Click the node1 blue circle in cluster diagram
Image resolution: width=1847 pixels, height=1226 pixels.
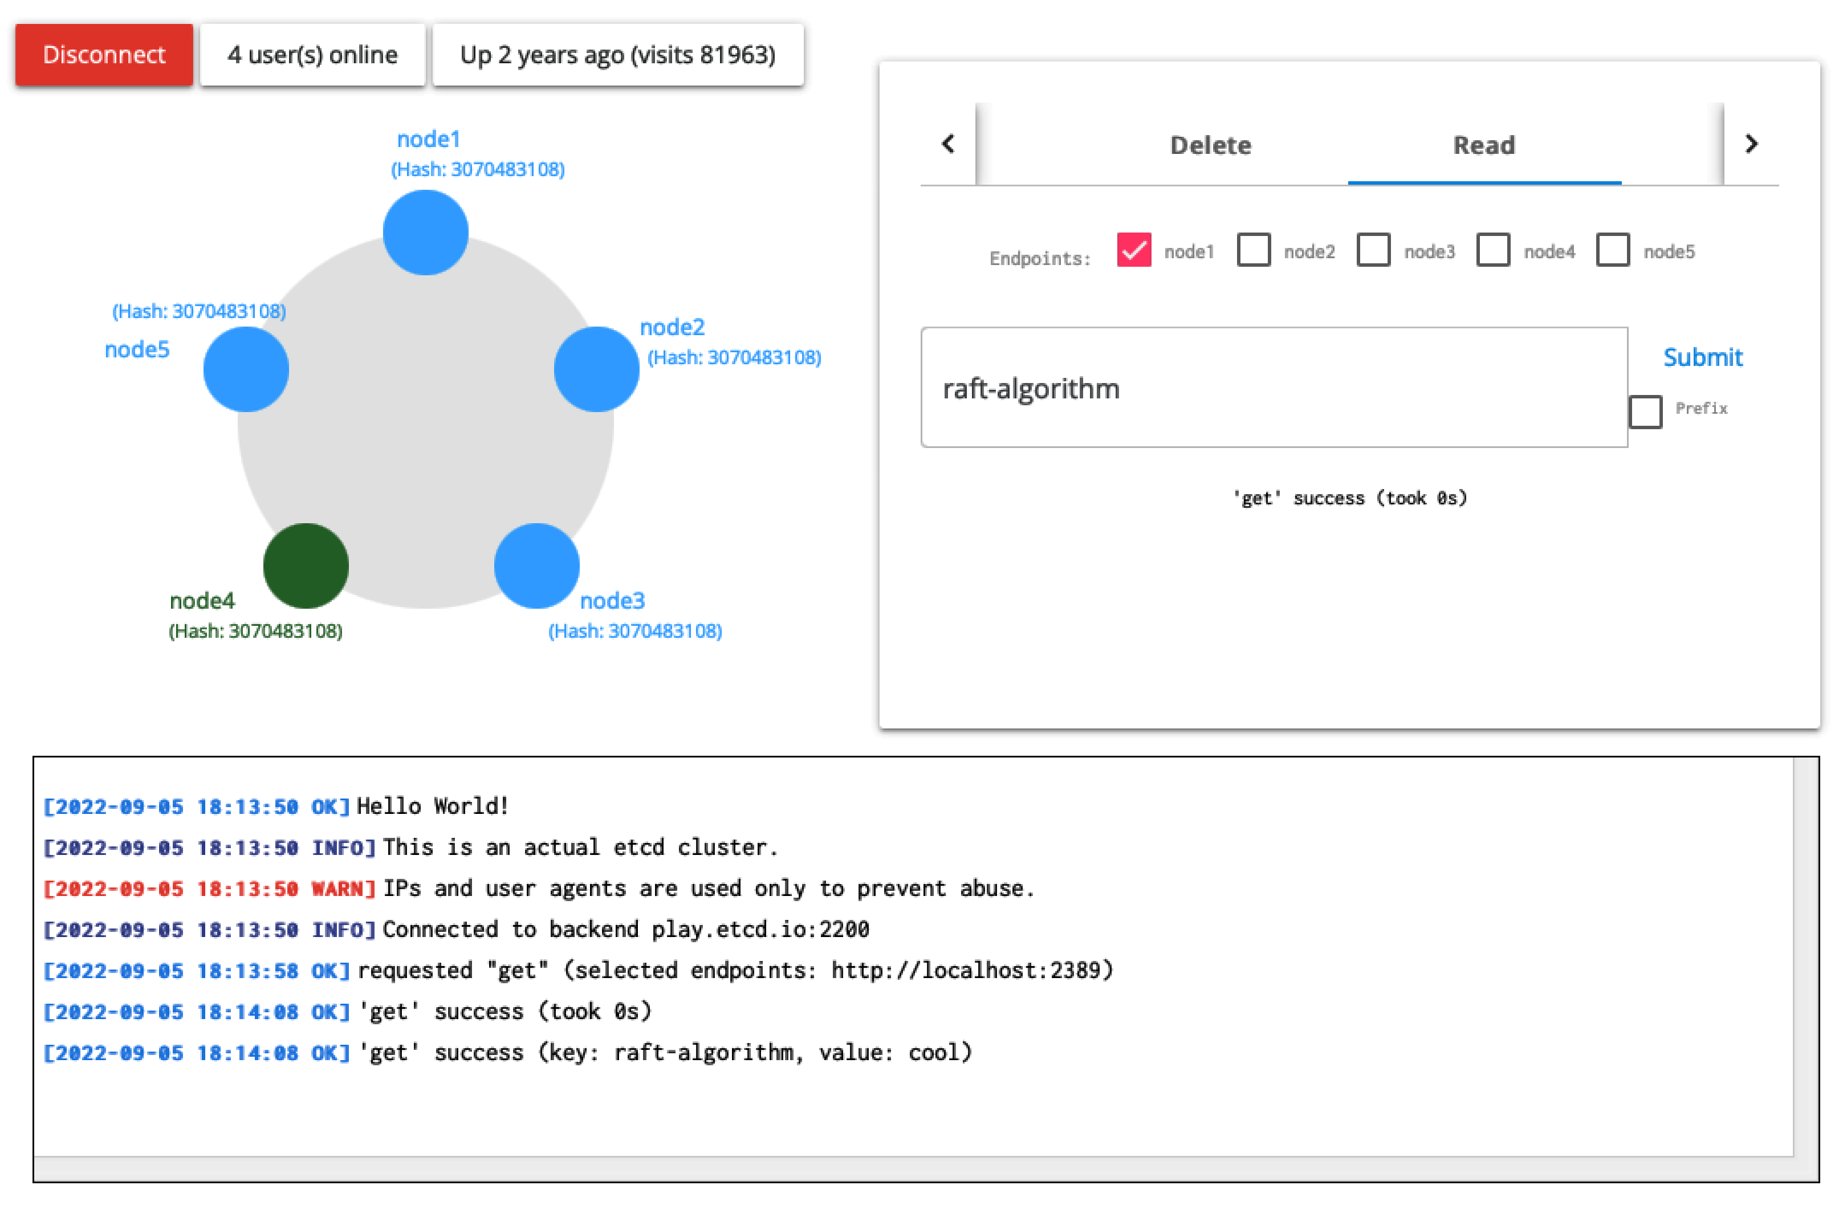[425, 232]
